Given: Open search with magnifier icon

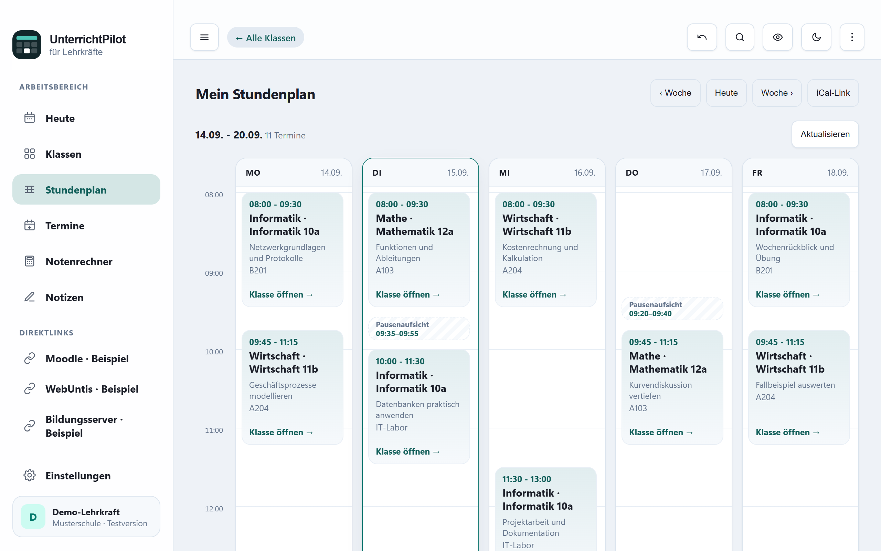Looking at the screenshot, I should (x=739, y=37).
